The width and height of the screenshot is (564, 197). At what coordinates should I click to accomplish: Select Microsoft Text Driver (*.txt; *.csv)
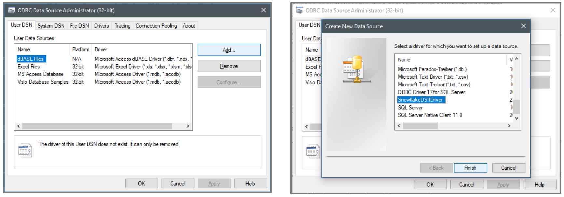coord(433,77)
